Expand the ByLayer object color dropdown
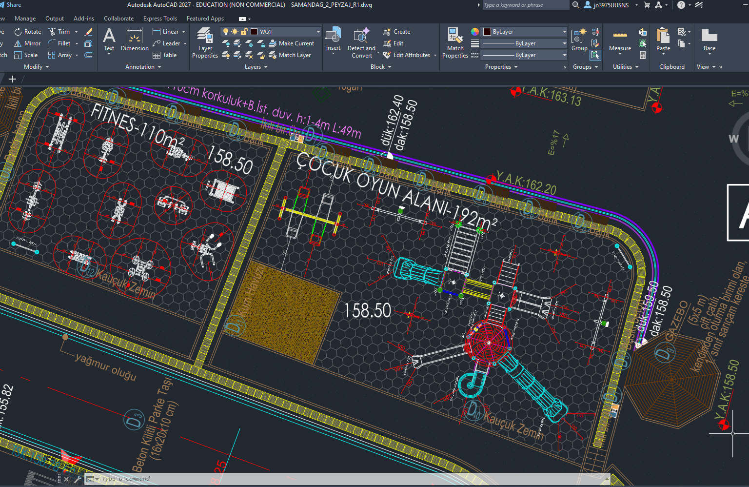Viewport: 749px width, 487px height. (525, 32)
